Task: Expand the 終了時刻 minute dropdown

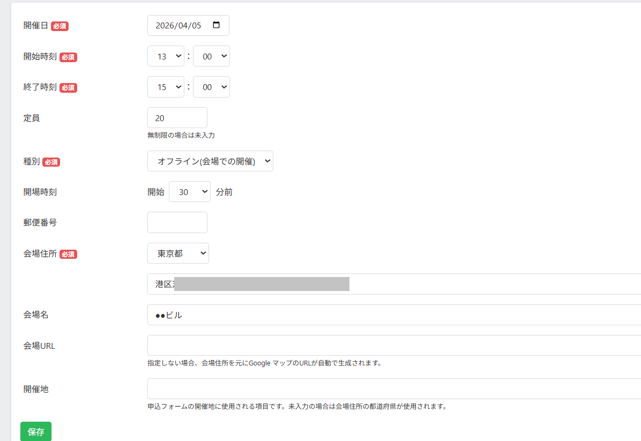Action: click(211, 87)
